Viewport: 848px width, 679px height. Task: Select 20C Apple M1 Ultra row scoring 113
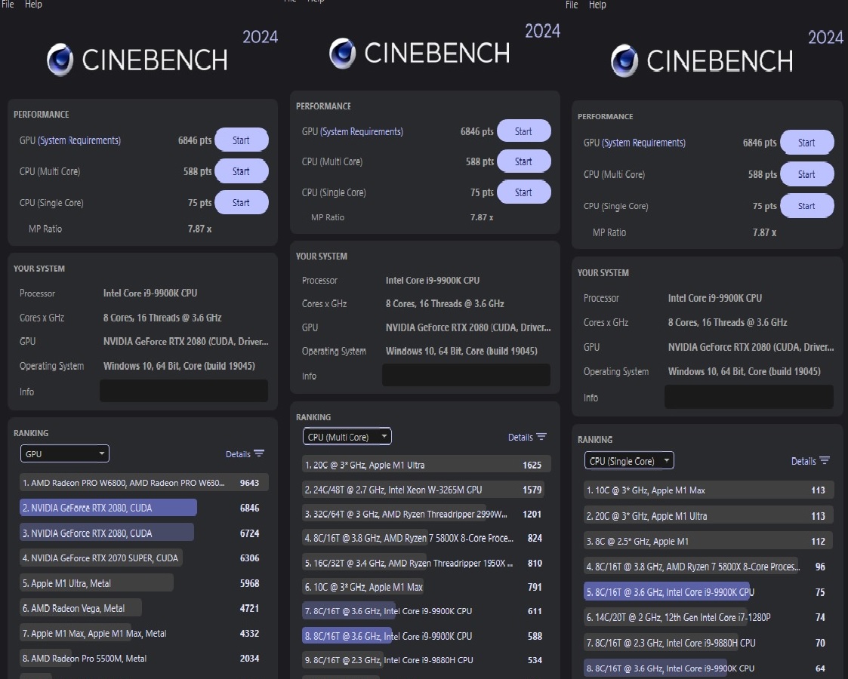coord(708,516)
